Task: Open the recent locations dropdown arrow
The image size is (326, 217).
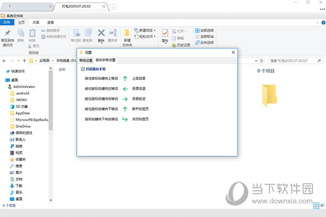Action: click(x=18, y=61)
